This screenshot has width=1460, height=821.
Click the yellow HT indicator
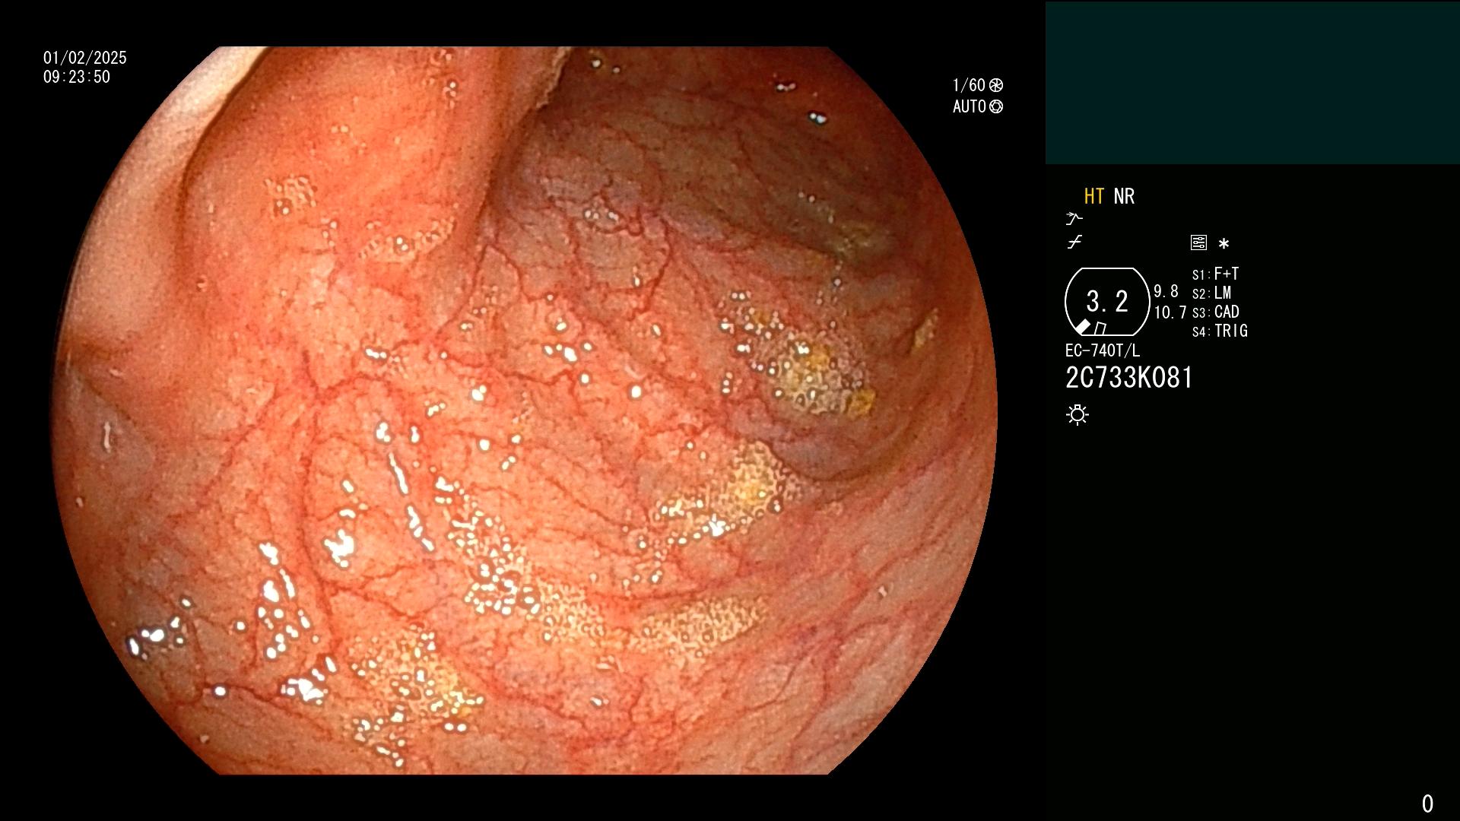pyautogui.click(x=1093, y=196)
